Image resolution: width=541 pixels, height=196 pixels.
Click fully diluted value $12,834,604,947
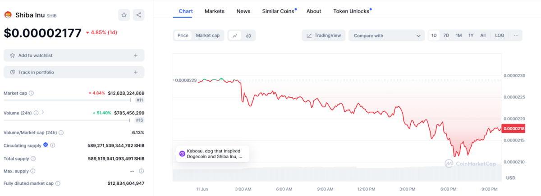(126, 183)
